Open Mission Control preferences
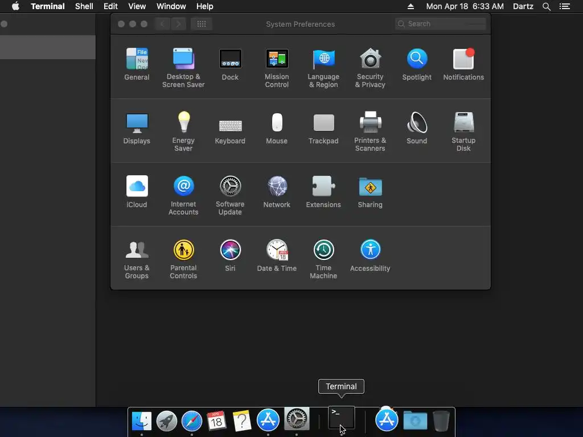This screenshot has height=437, width=583. (x=277, y=68)
